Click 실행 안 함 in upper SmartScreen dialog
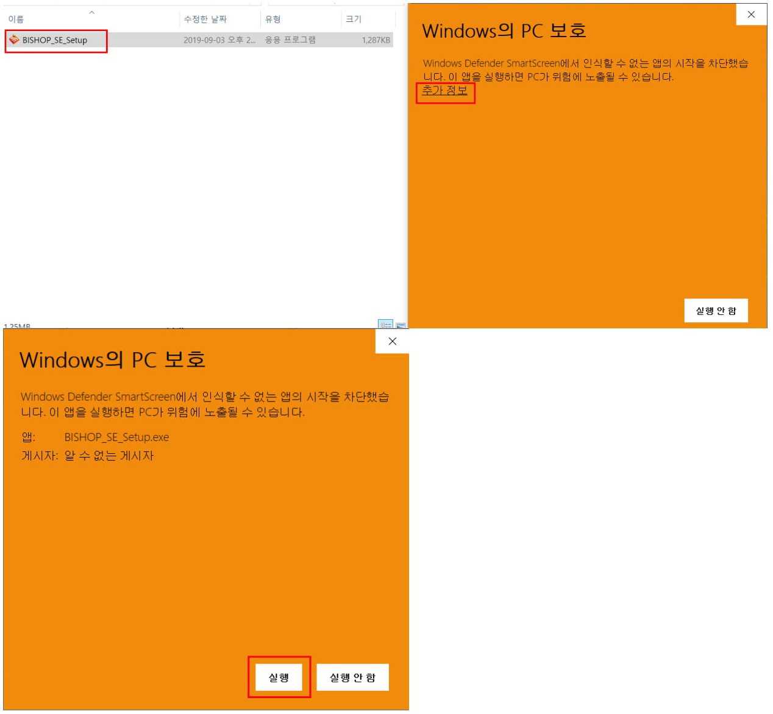773x714 pixels. (716, 311)
